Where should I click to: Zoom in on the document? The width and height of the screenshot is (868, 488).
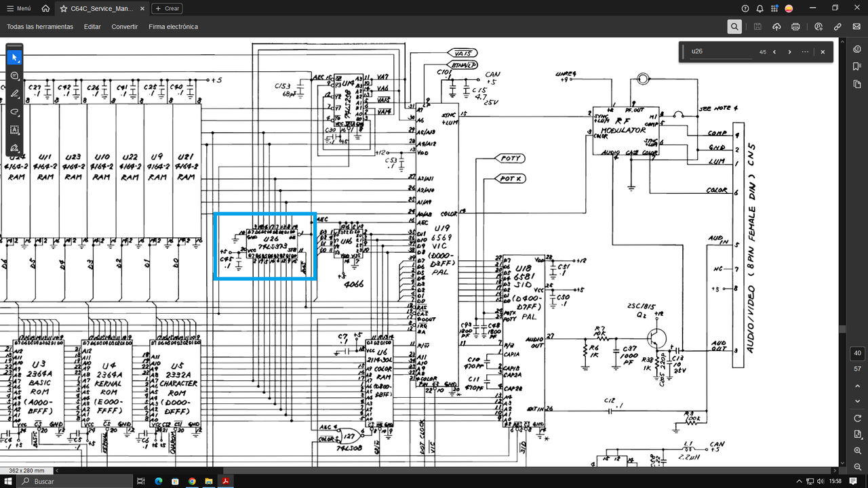point(858,450)
